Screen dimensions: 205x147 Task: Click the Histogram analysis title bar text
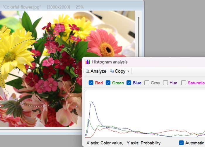tap(110, 62)
